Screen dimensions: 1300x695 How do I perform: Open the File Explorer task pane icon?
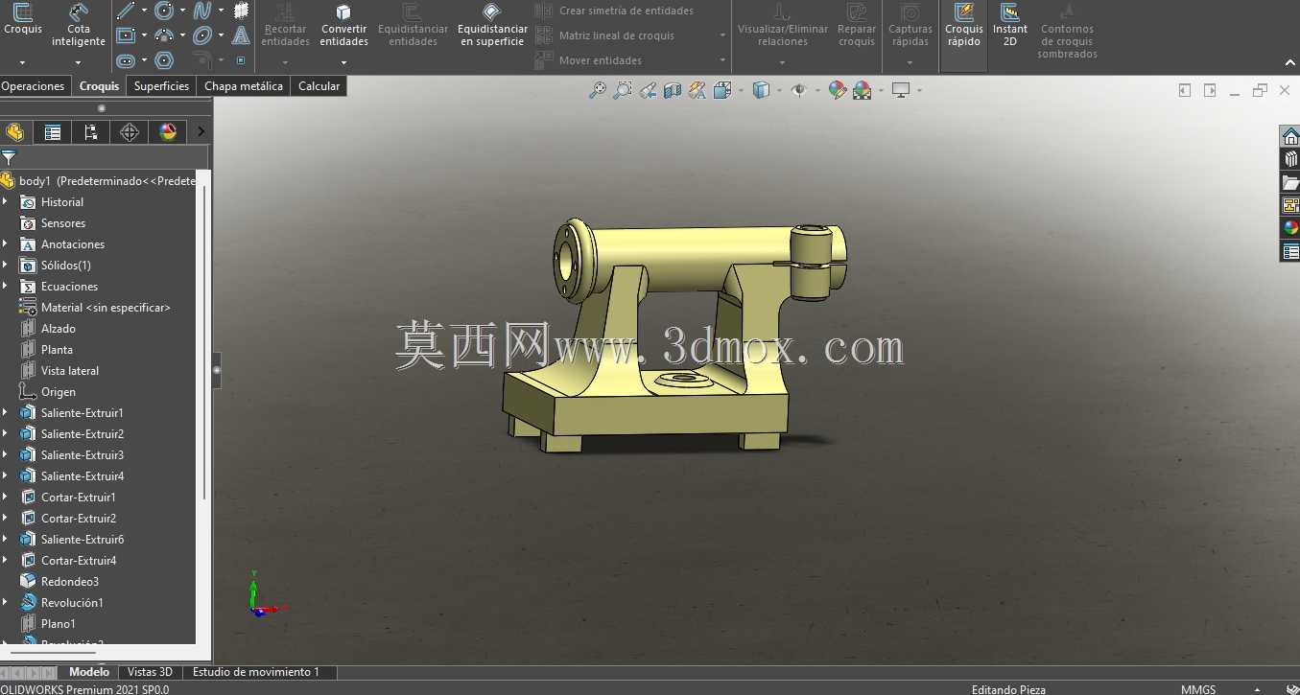1290,182
